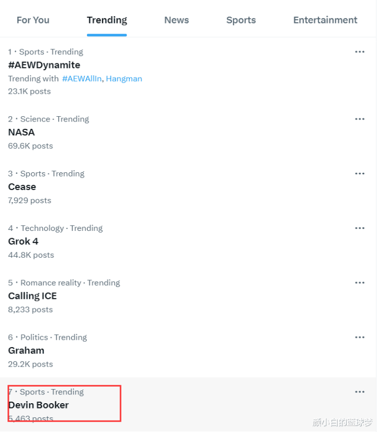Click the ellipsis next to Calling ICE
Image resolution: width=377 pixels, height=432 pixels.
tap(360, 283)
